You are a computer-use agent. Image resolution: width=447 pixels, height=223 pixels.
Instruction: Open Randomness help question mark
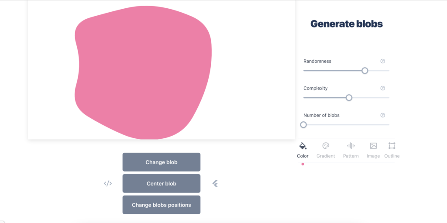(x=383, y=61)
